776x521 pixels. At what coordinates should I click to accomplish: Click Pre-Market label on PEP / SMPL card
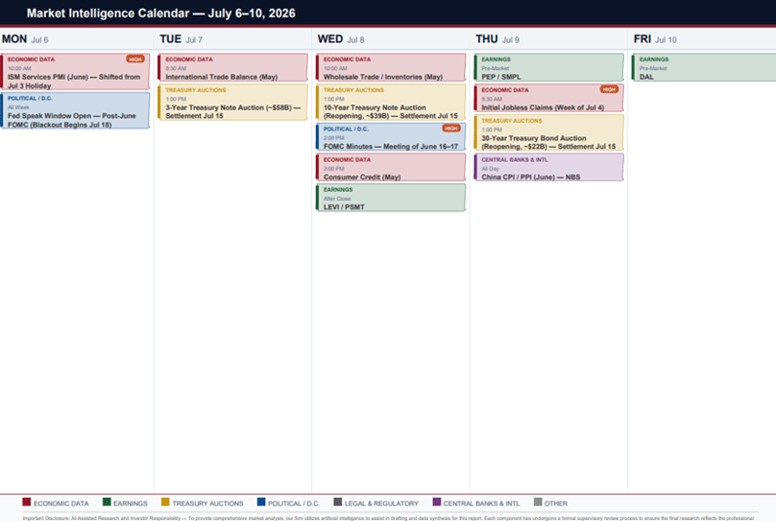coord(496,68)
